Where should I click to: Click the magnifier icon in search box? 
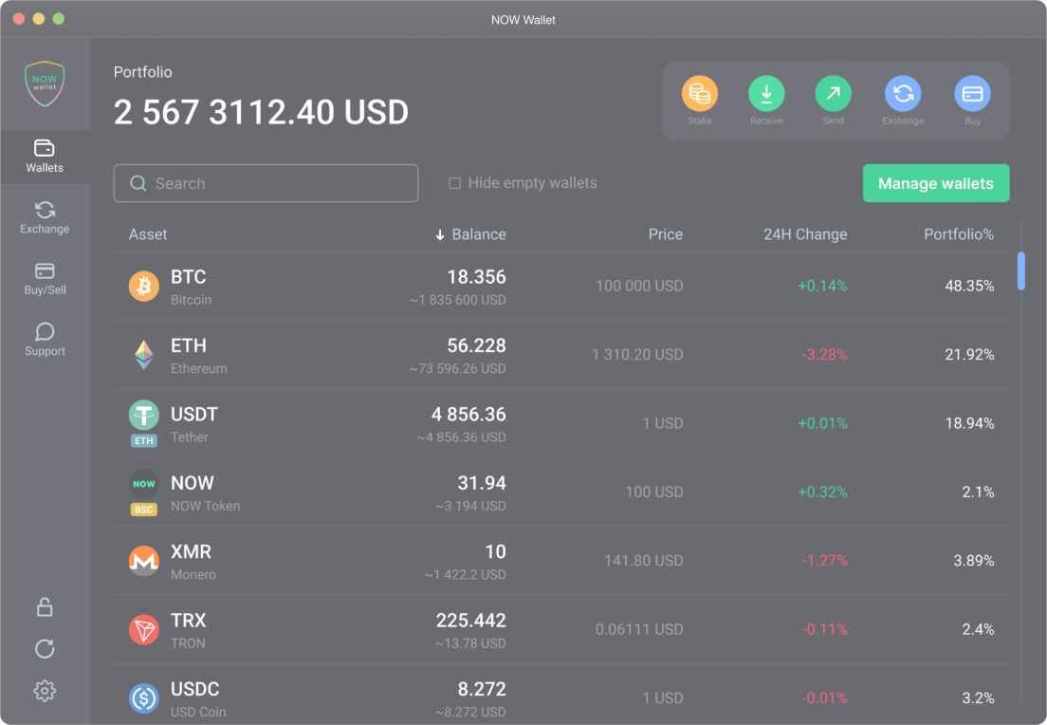pos(138,183)
